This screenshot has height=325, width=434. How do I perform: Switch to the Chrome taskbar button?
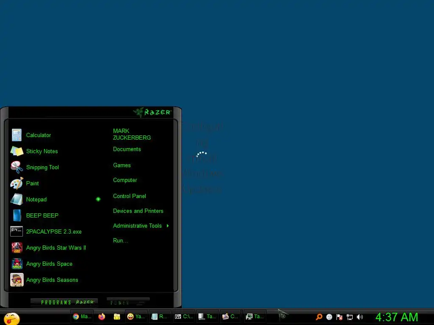coord(82,317)
